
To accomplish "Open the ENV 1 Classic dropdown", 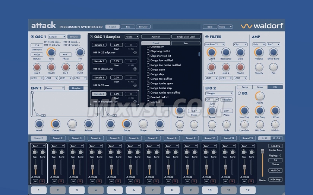I will coord(54,88).
